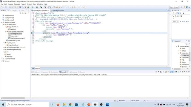Collapse the AppHibernate1 project
Image resolution: width=191 pixels, height=107 pixels.
coord(1,22)
